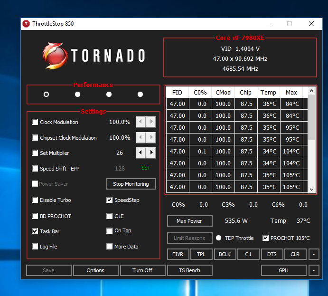
Task: Decrease Chipset Clock Modulation with left arrow
Action: [141, 137]
